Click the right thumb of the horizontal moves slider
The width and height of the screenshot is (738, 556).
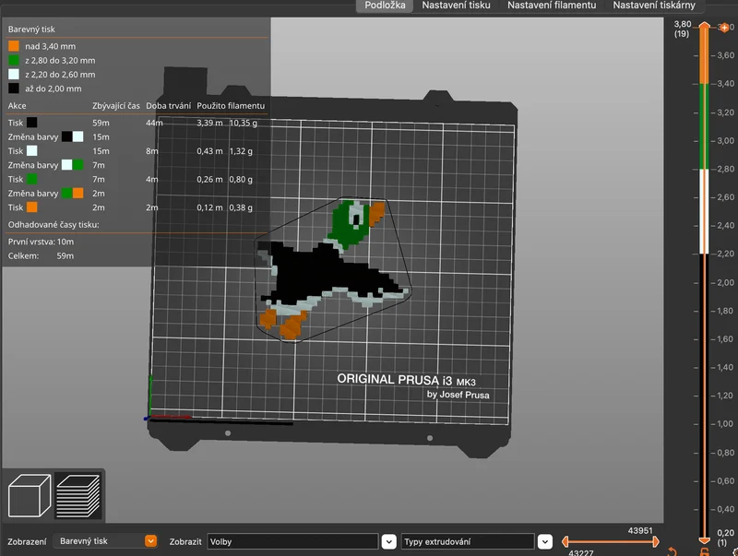tap(655, 542)
